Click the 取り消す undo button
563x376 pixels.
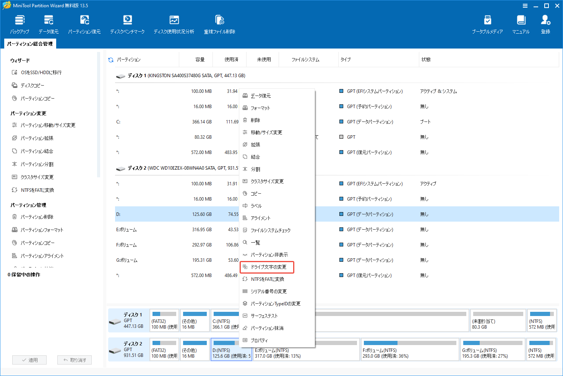pyautogui.click(x=75, y=360)
